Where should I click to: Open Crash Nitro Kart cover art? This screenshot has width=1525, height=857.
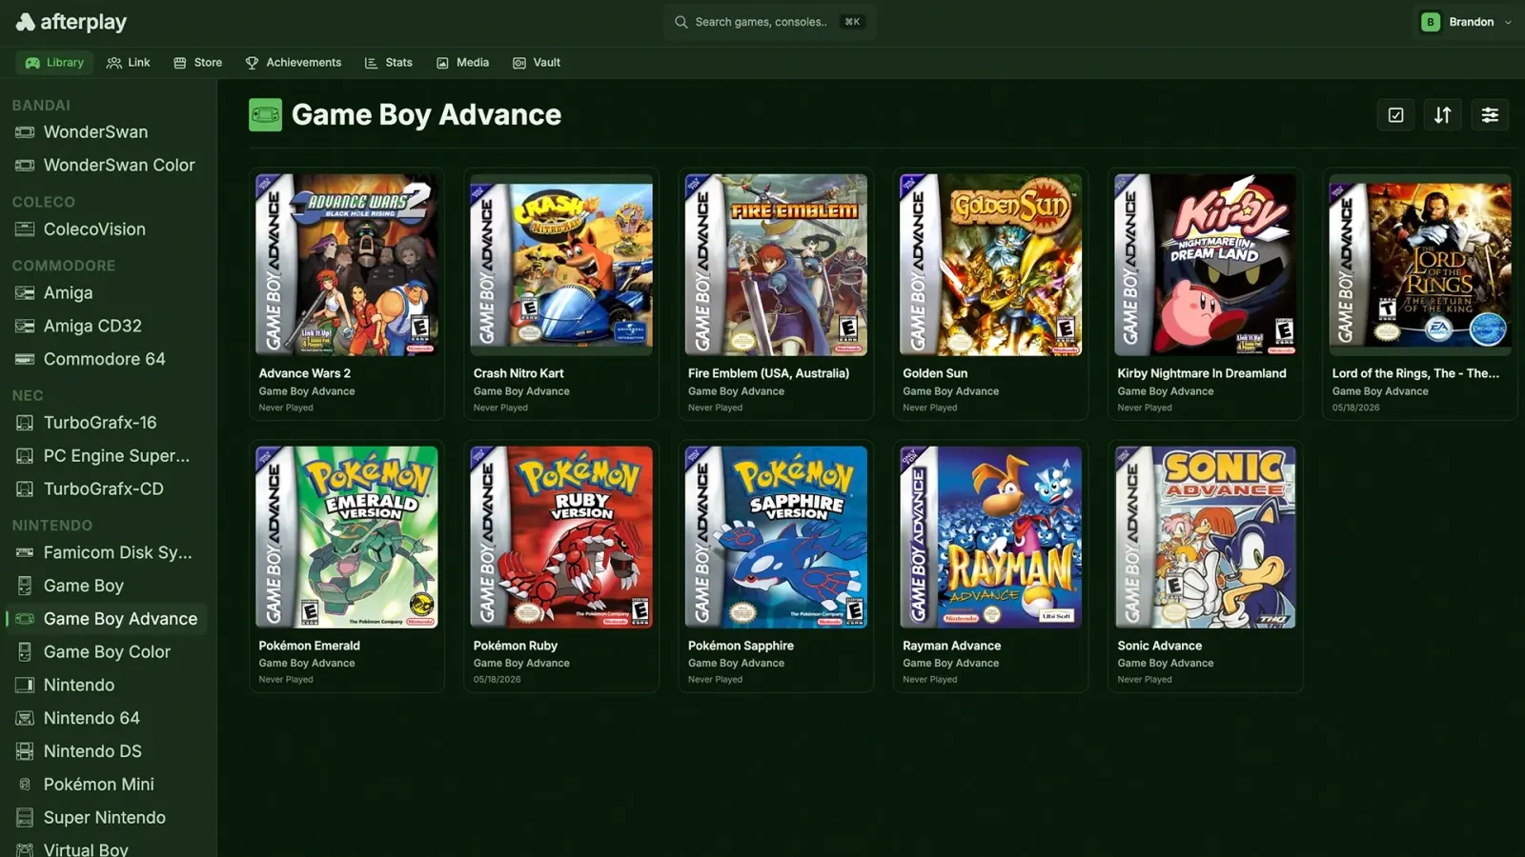[x=561, y=265]
